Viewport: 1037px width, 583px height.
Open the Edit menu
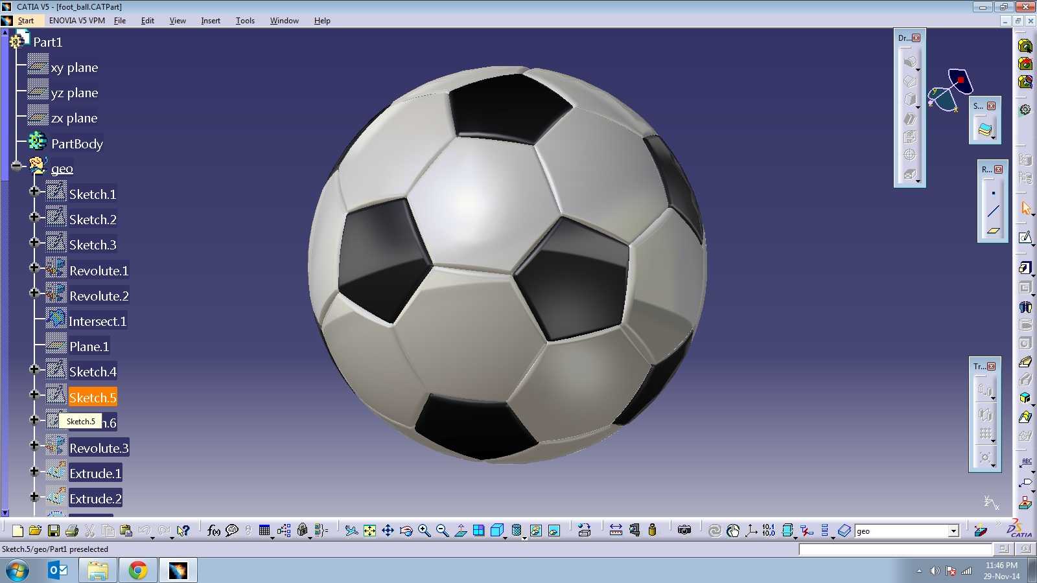(x=148, y=21)
